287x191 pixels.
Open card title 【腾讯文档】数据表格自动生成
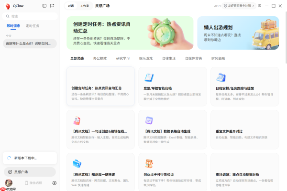point(167,131)
